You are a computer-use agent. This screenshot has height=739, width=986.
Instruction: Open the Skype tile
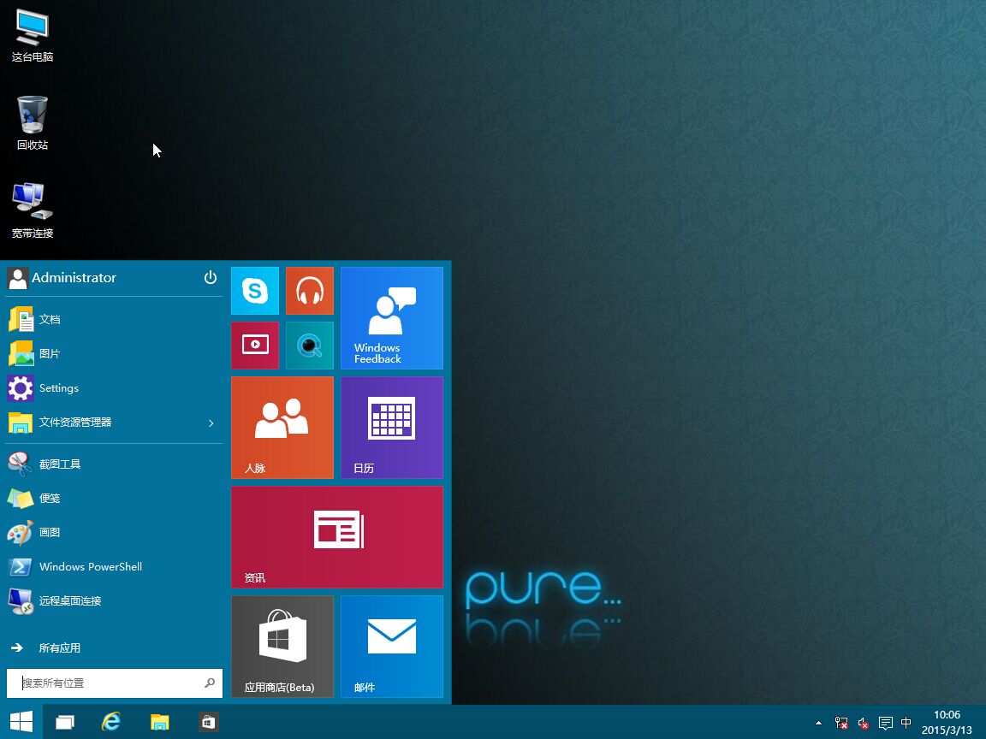pyautogui.click(x=255, y=291)
